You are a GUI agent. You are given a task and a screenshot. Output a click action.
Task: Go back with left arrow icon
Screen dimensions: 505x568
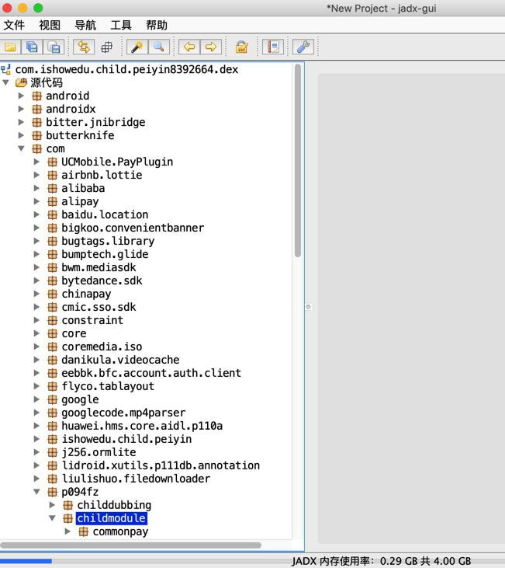coord(189,47)
